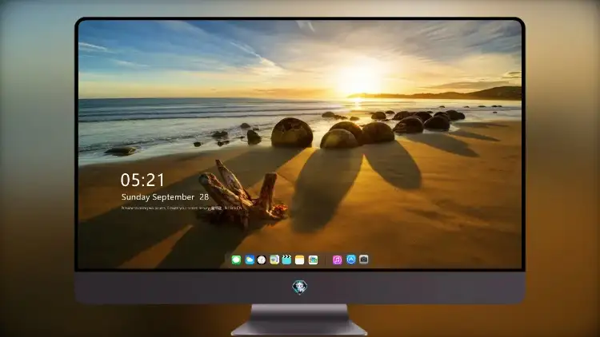Image resolution: width=600 pixels, height=337 pixels.
Task: Launch the Clock app from the dock
Action: (262, 260)
